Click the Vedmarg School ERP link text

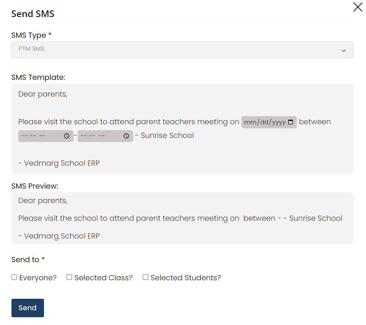click(59, 163)
